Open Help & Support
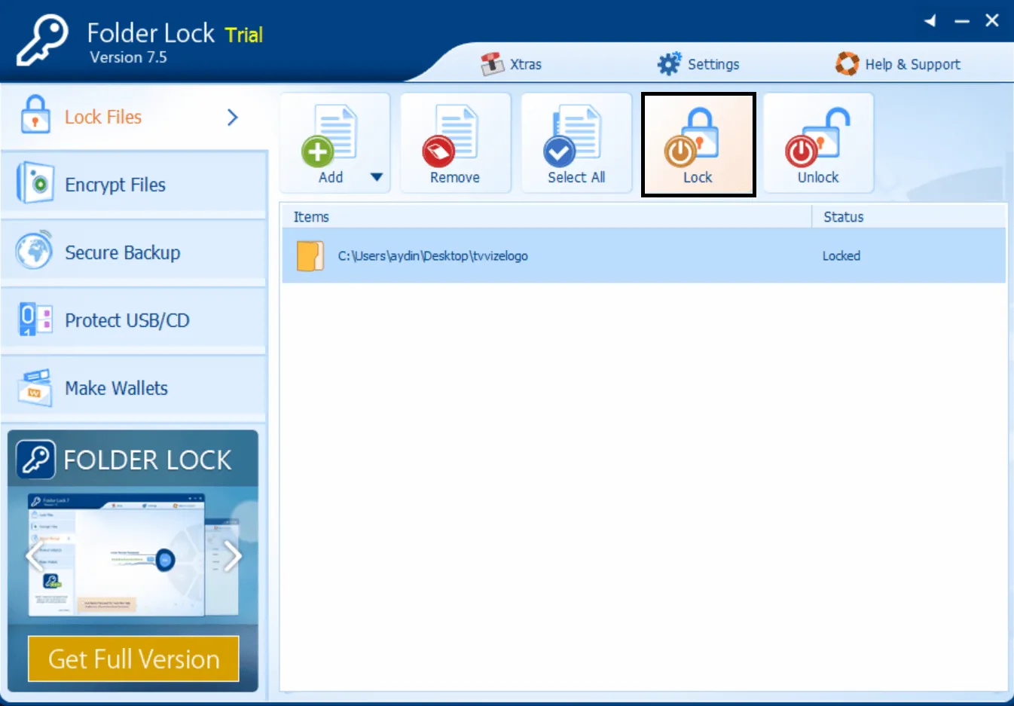 point(898,65)
